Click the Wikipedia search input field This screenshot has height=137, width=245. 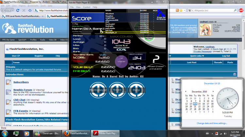213,10
